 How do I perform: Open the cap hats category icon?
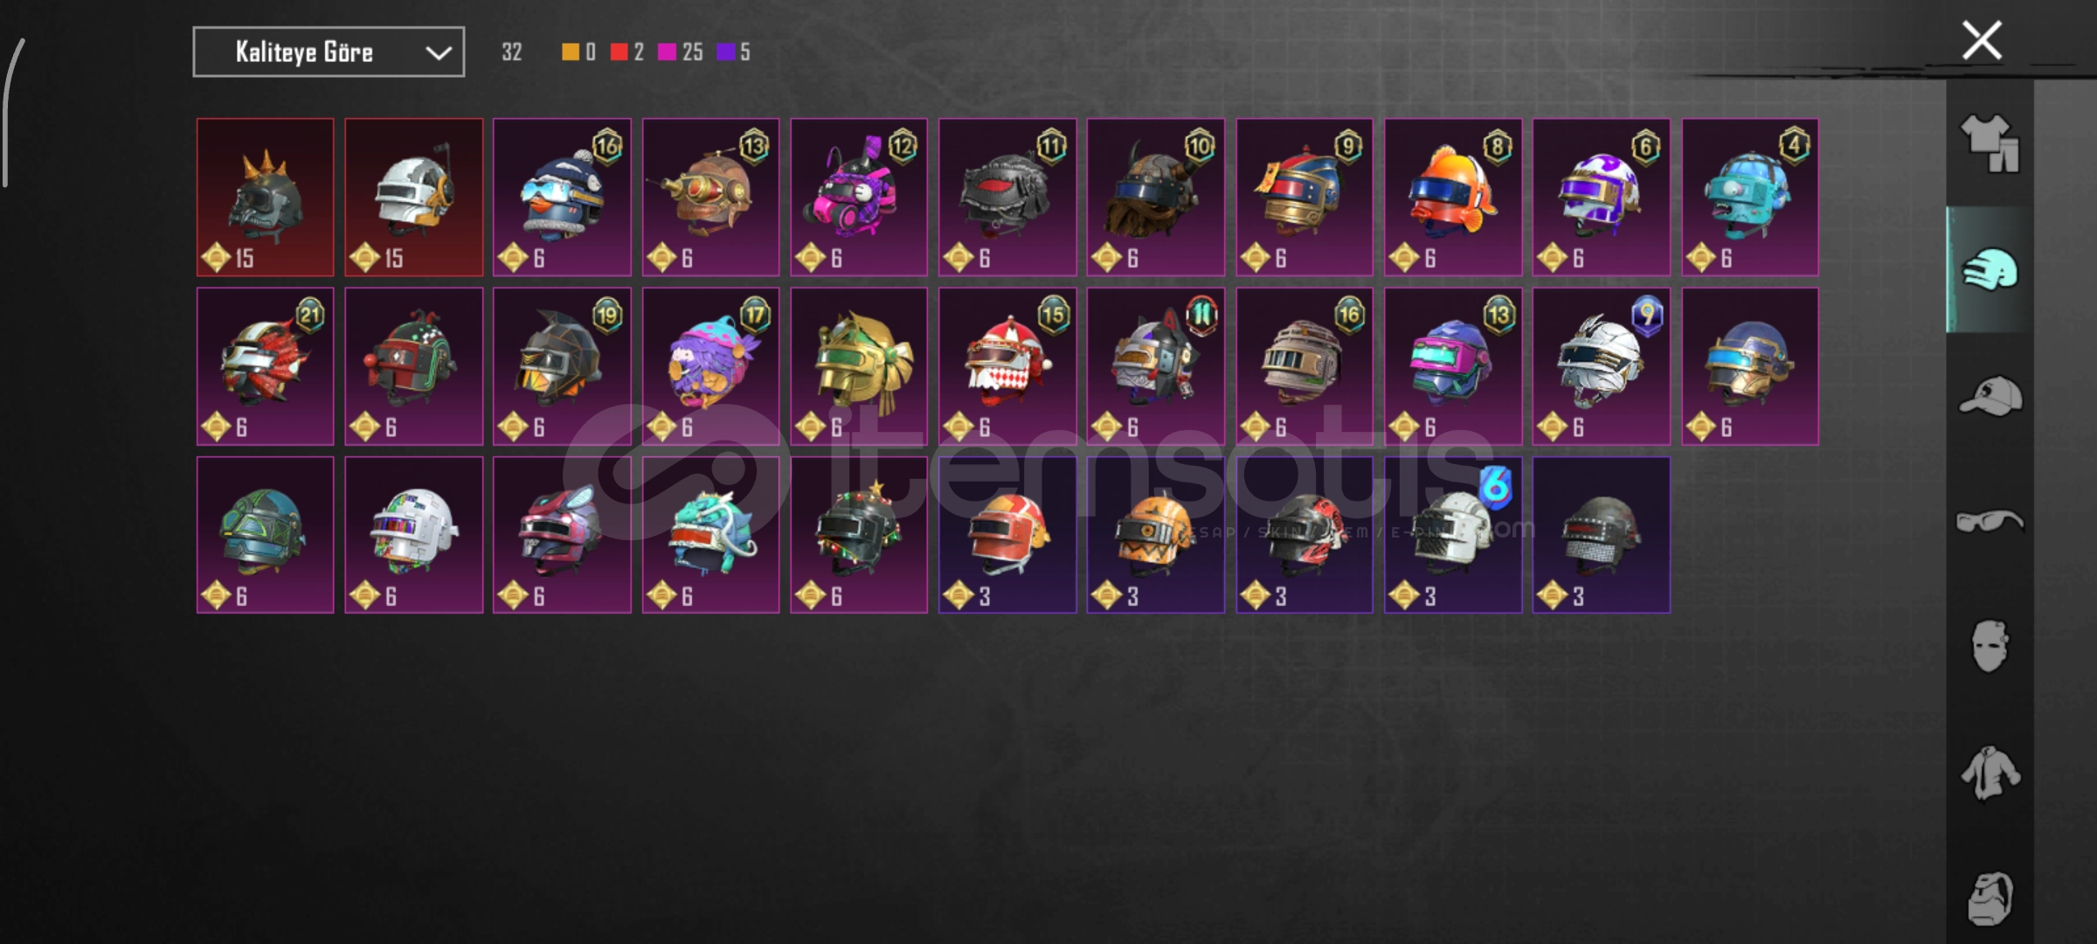coord(1990,395)
